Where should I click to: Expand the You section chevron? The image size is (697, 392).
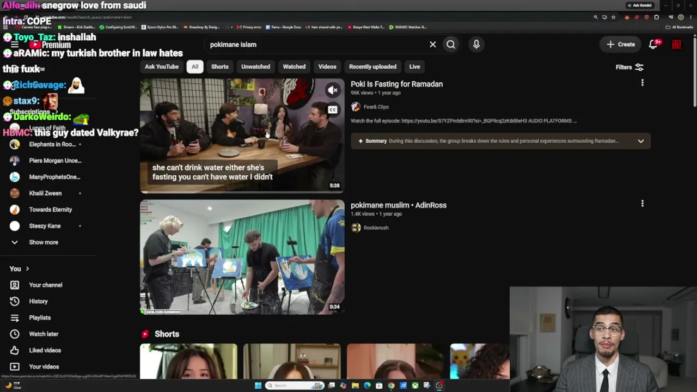(x=27, y=269)
